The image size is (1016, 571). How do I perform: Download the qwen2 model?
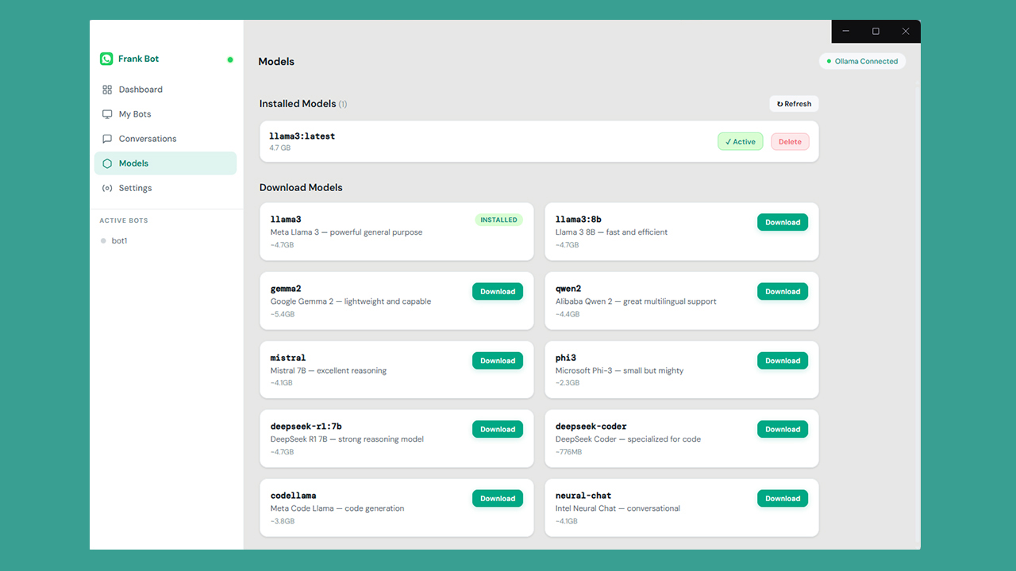click(783, 291)
